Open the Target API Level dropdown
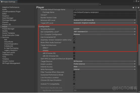This screenshot has height=93, width=140. coord(105,23)
